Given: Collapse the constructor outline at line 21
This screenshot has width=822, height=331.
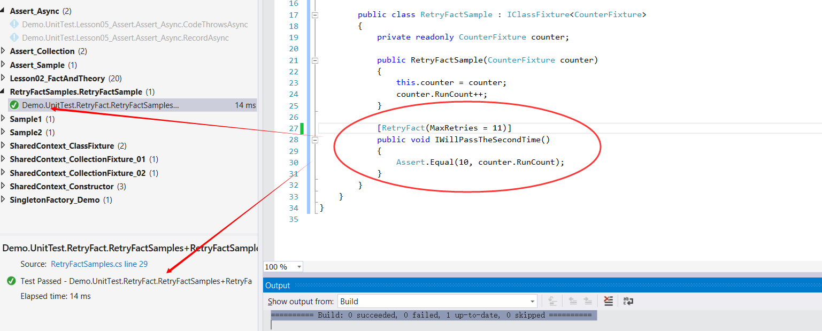Looking at the screenshot, I should 315,60.
